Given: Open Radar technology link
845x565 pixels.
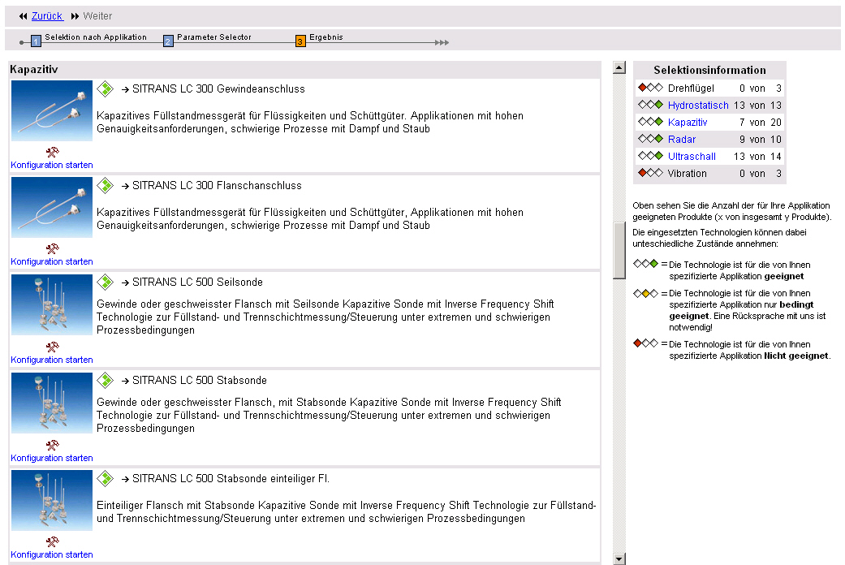Looking at the screenshot, I should tap(682, 139).
